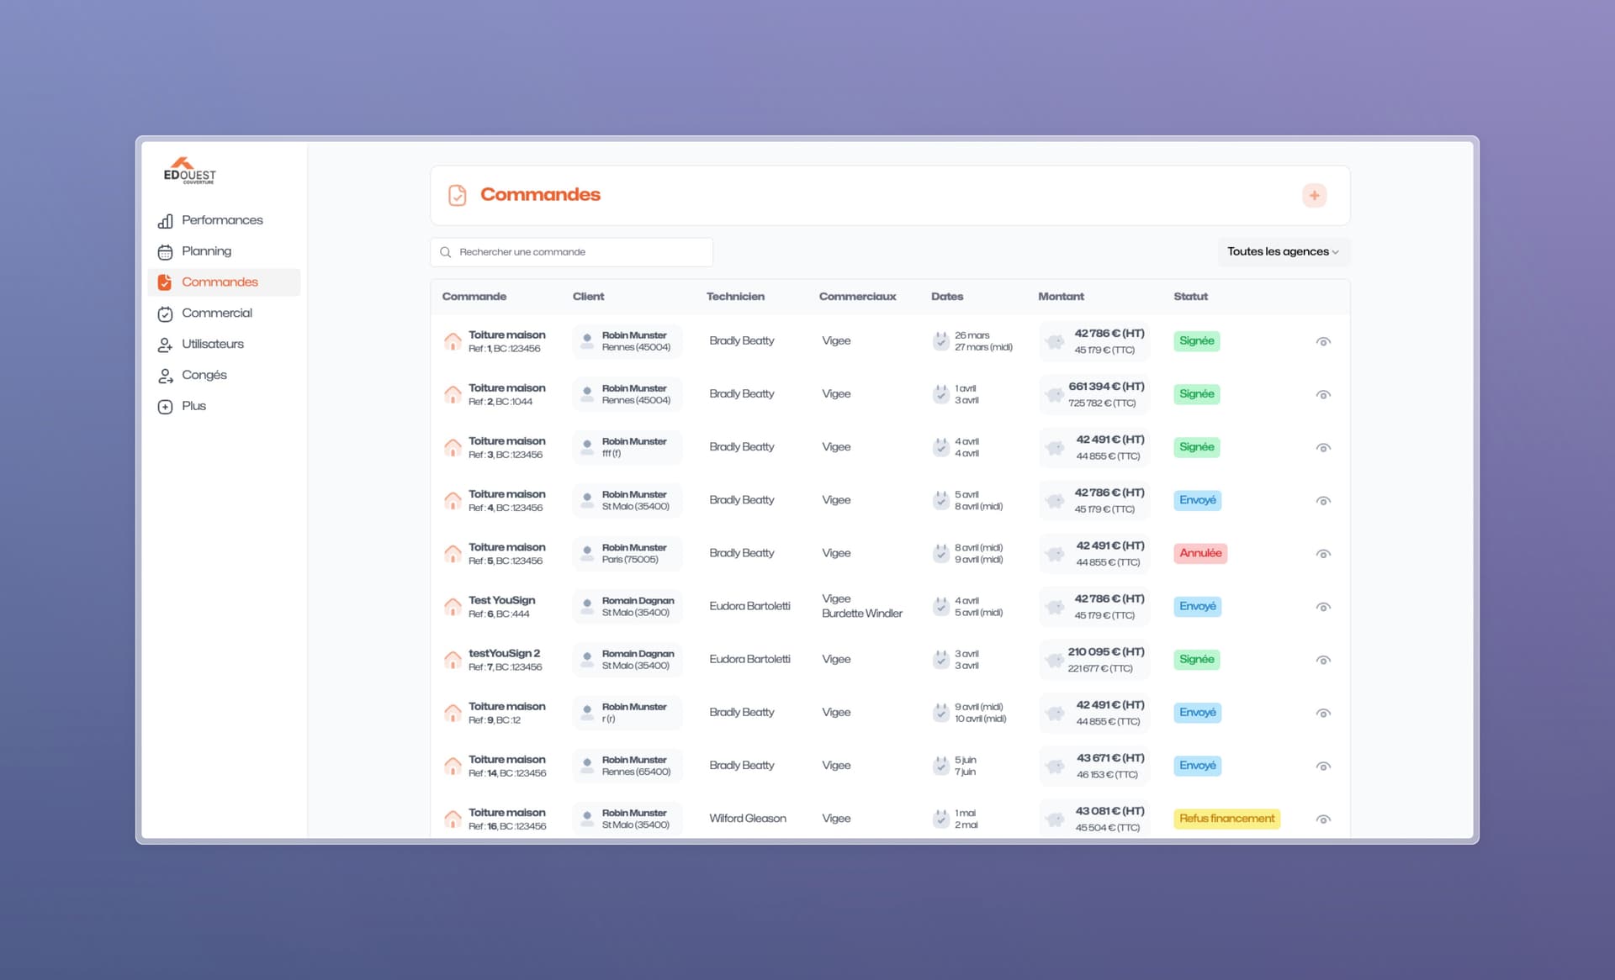Click the Utilisateurs user icon
The height and width of the screenshot is (980, 1615).
click(166, 345)
